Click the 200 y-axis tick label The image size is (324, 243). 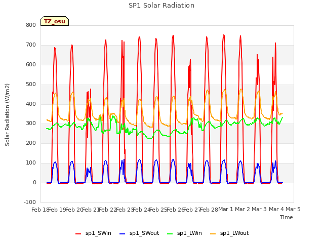point(31,143)
